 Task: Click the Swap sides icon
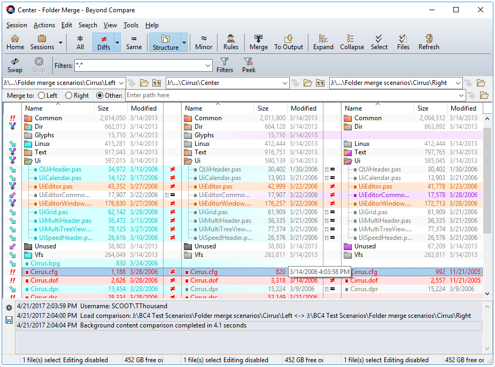15,65
